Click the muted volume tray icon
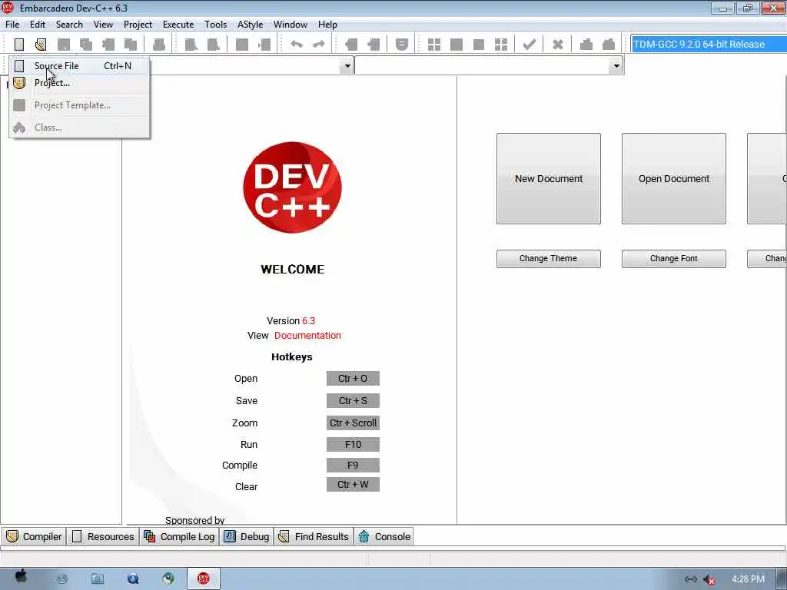 point(709,579)
